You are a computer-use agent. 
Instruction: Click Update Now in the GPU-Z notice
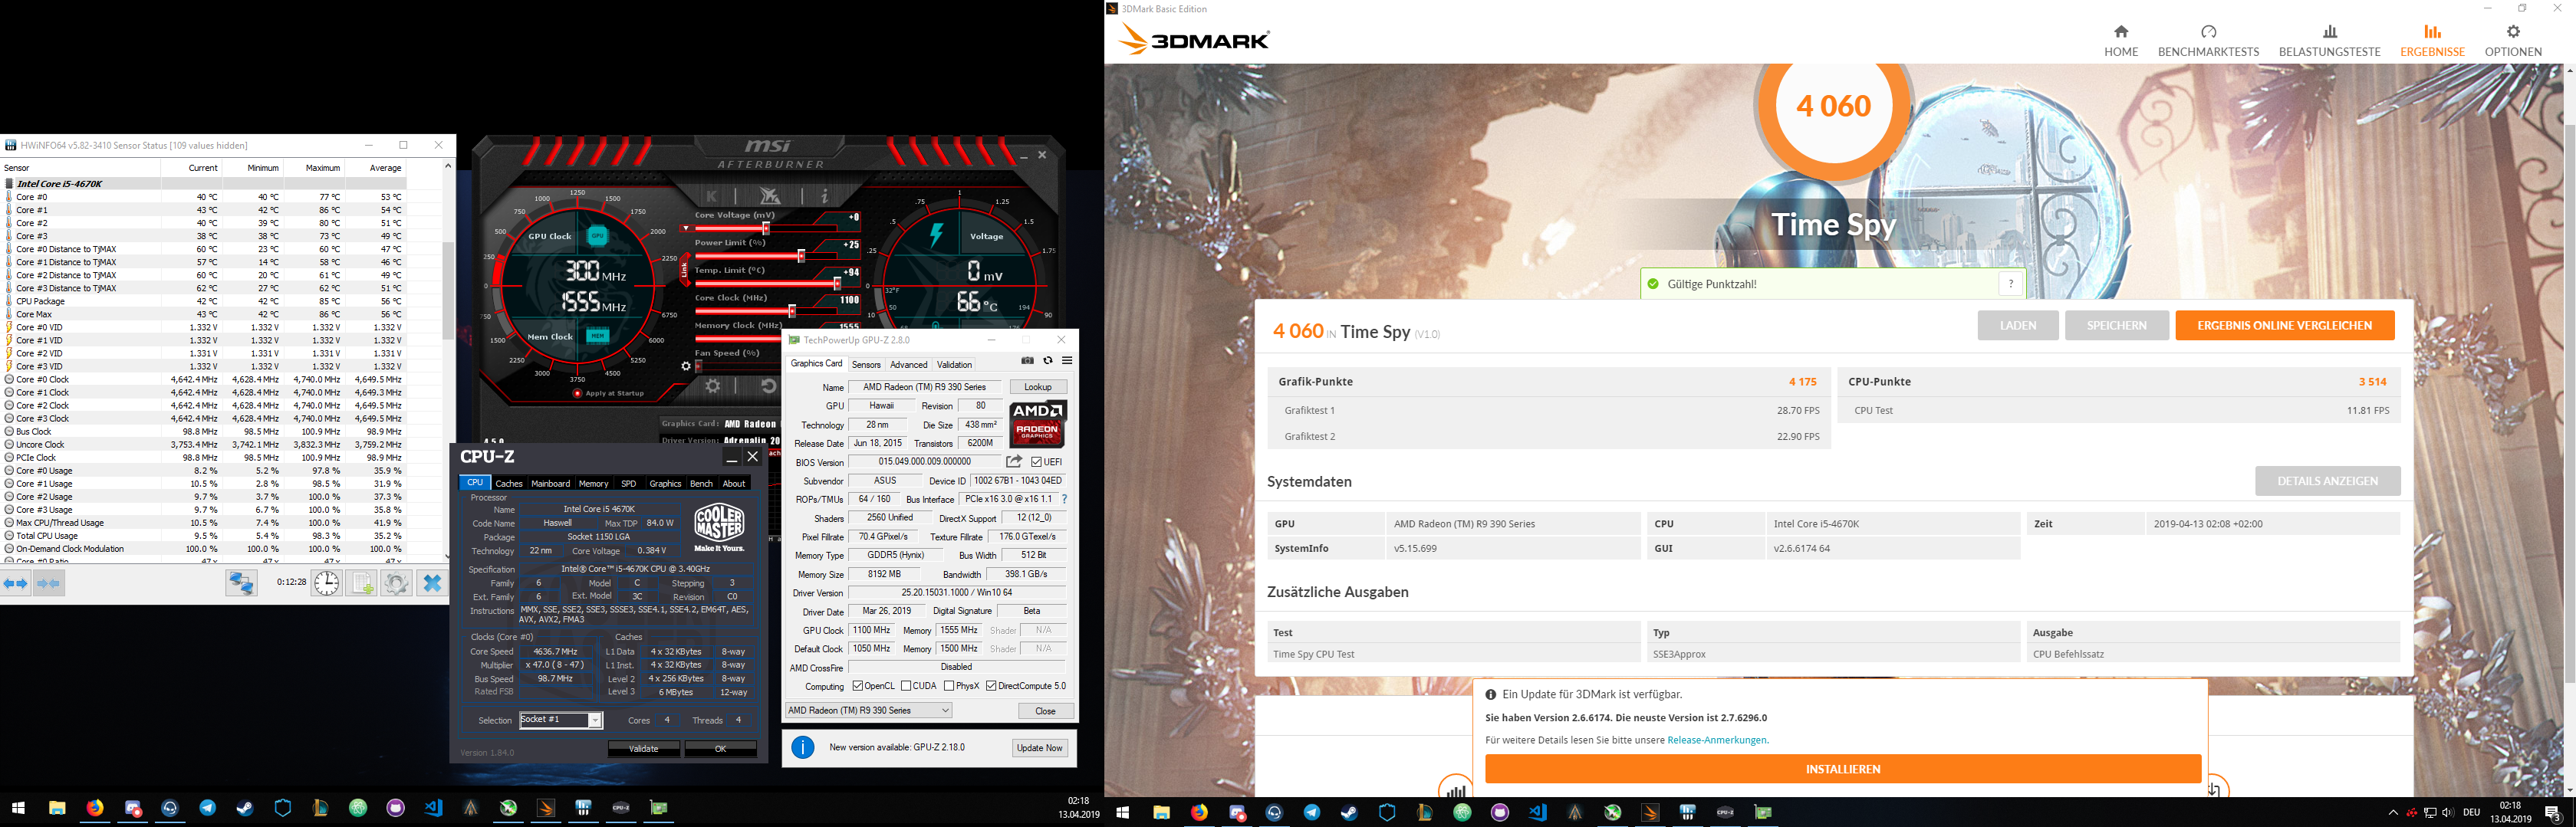pyautogui.click(x=1039, y=748)
